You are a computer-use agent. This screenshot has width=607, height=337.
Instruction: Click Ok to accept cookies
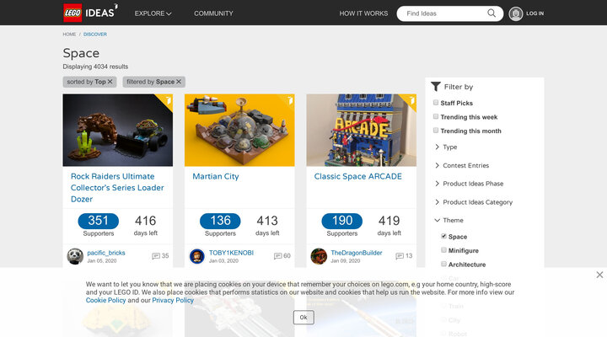303,318
